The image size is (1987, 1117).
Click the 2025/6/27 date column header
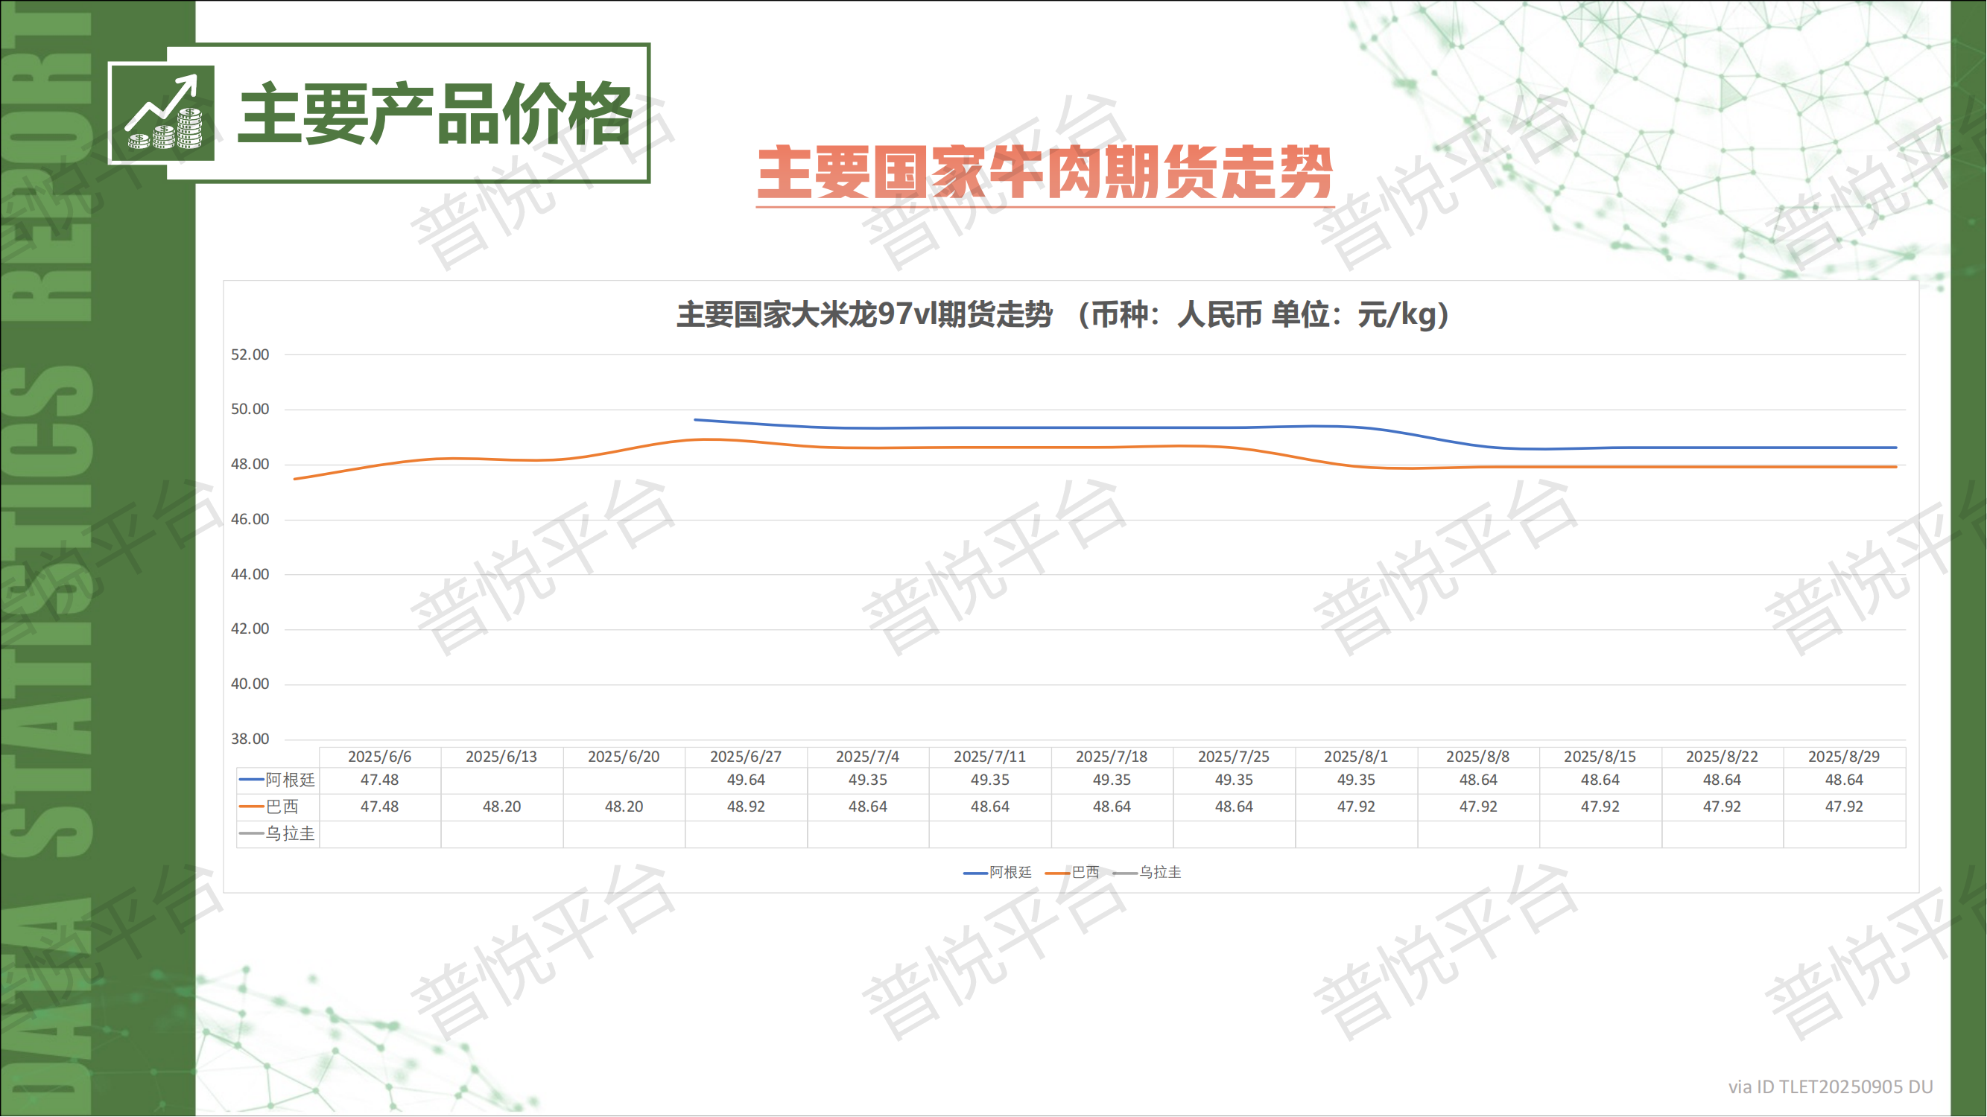[x=746, y=757]
